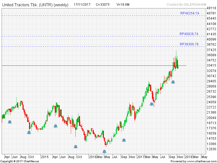Select the RP40928.74 resistance label

(x=189, y=34)
